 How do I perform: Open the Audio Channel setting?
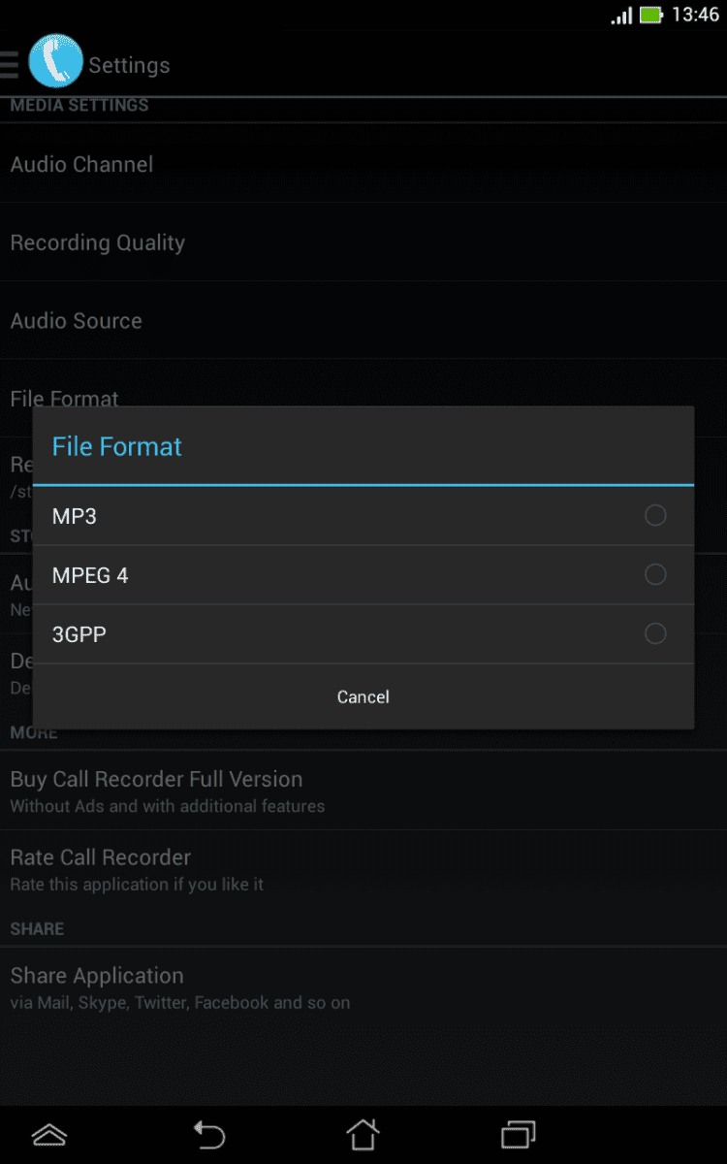click(81, 165)
